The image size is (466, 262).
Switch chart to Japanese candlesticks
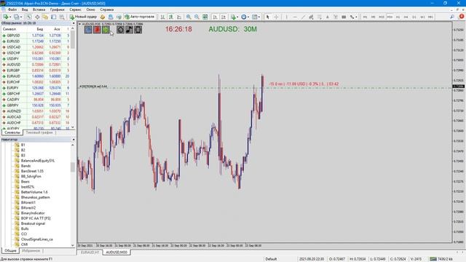point(171,17)
